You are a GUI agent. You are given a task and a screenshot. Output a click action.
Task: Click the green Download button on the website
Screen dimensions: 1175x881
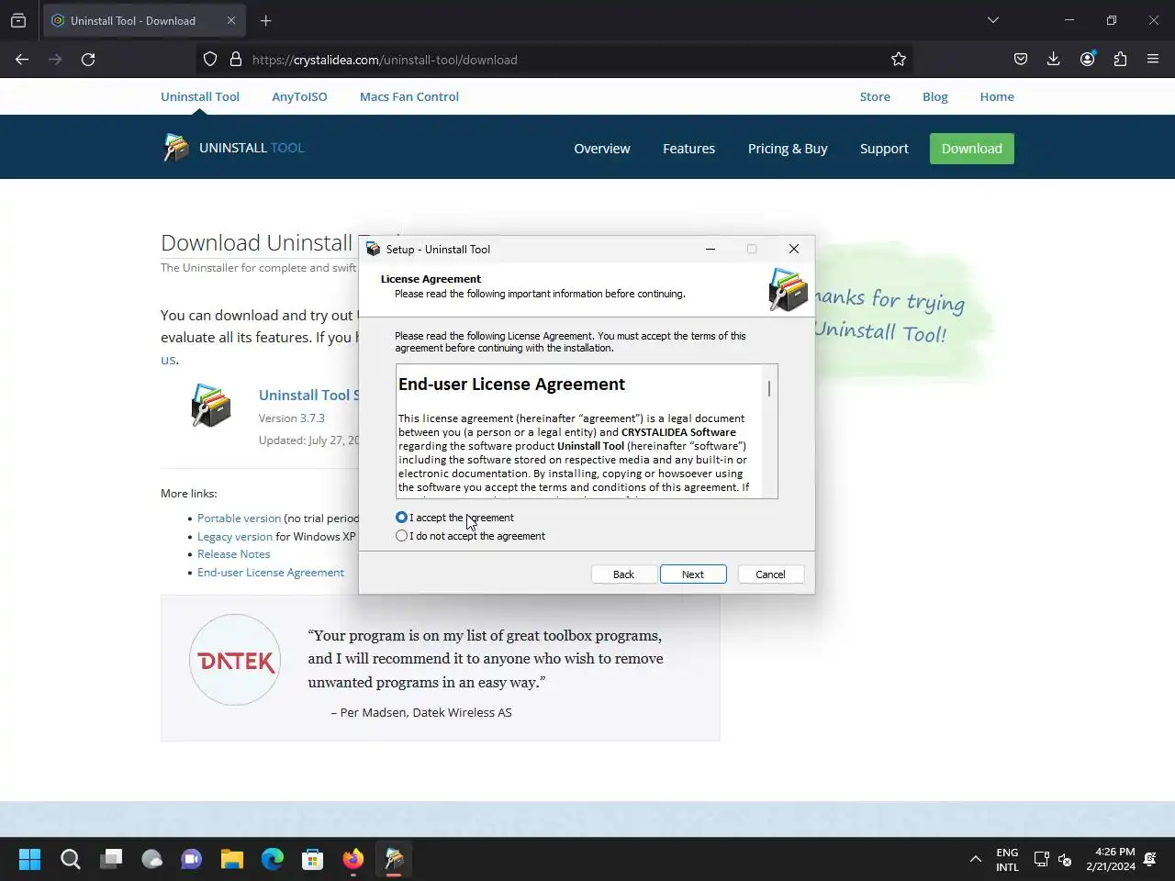971,149
